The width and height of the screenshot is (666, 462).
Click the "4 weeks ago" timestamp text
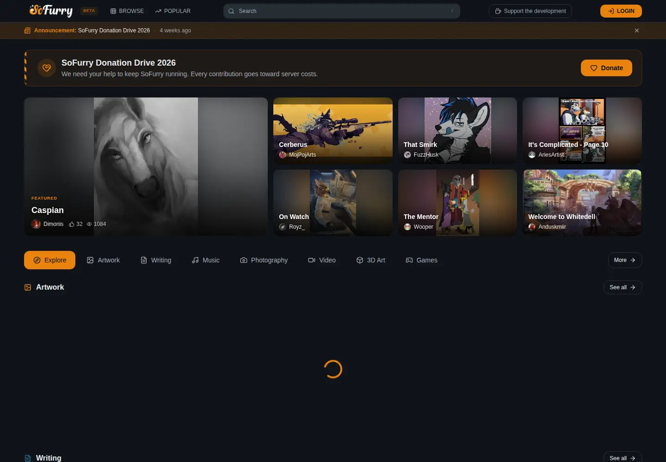[175, 30]
